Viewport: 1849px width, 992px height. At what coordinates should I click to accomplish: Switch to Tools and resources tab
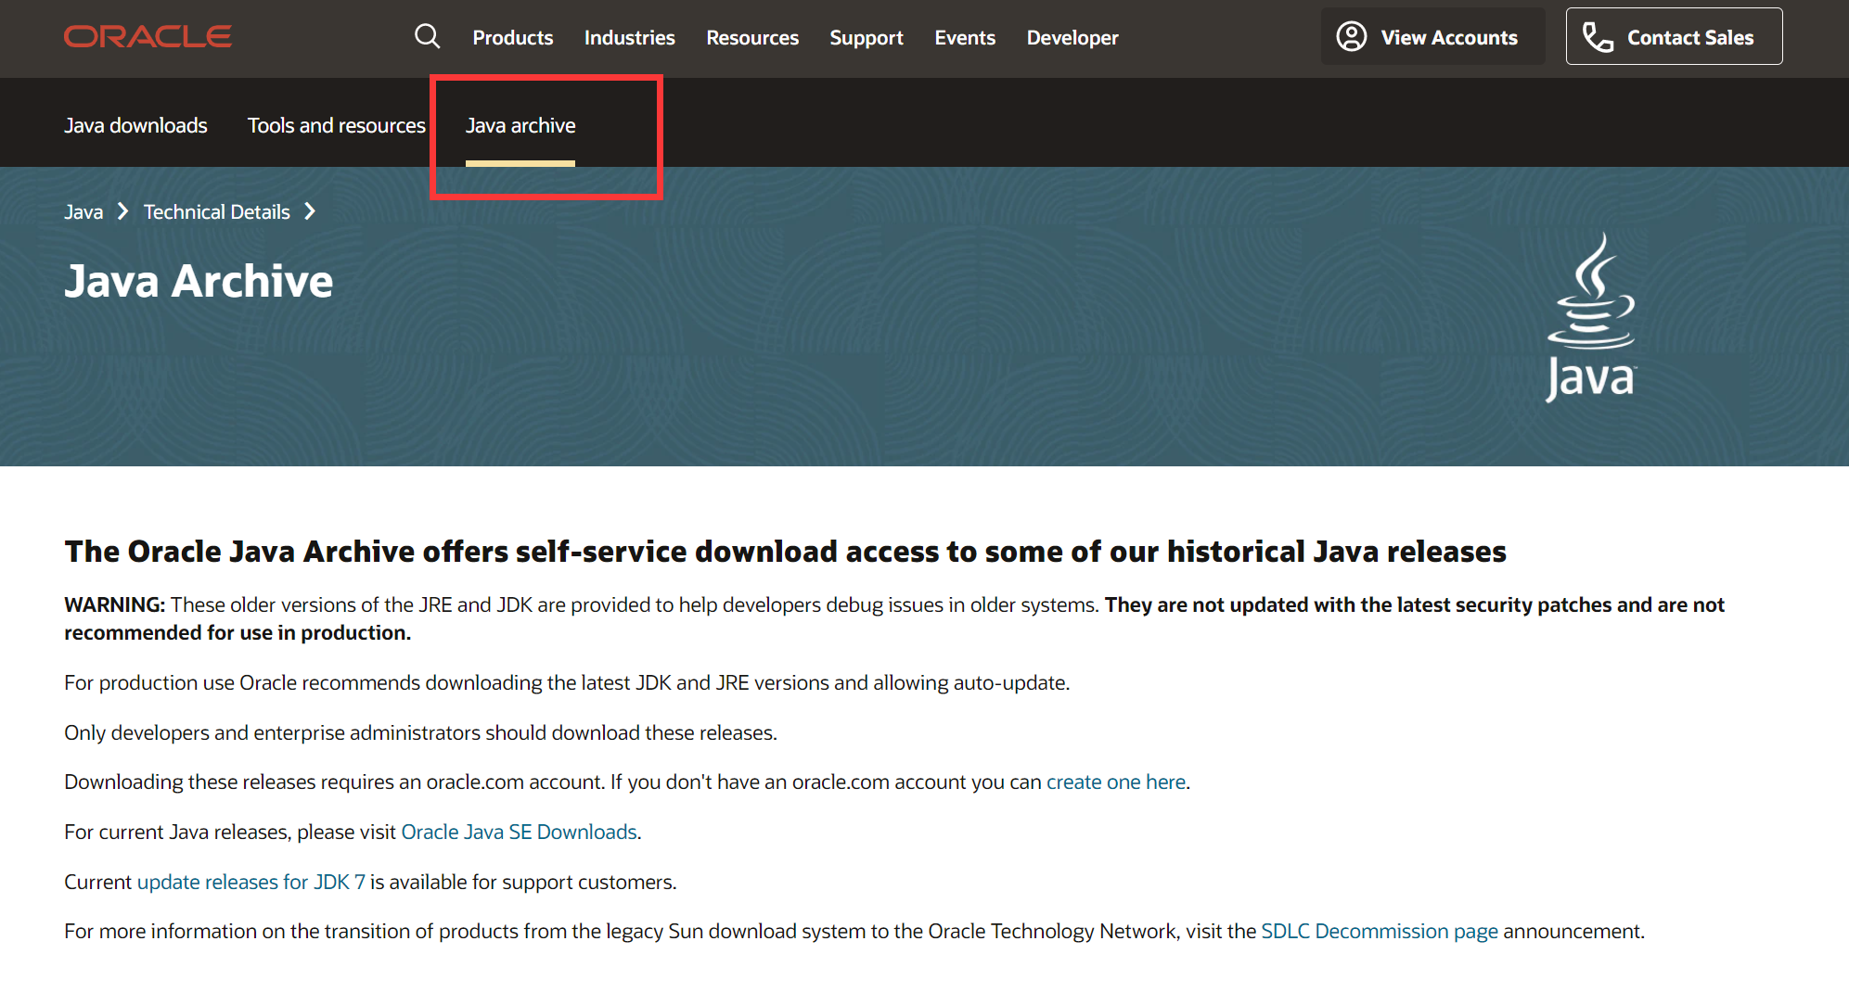click(337, 125)
